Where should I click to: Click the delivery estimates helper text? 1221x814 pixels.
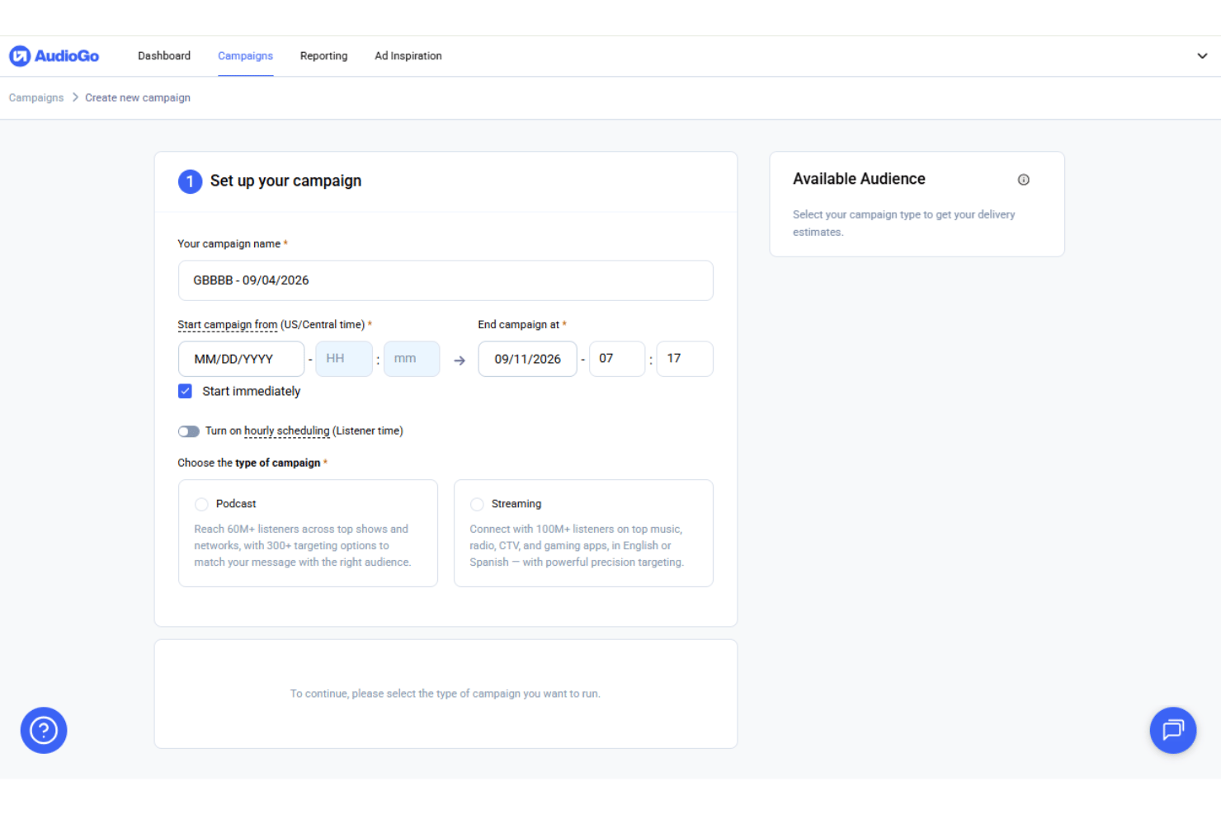904,223
